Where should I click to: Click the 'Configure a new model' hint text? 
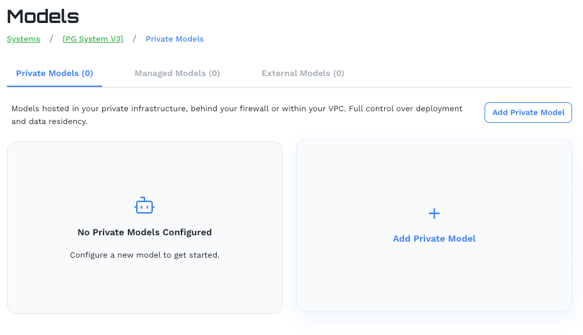tap(144, 255)
